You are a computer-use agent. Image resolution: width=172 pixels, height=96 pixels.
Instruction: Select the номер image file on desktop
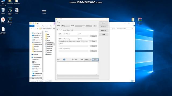tap(44, 12)
